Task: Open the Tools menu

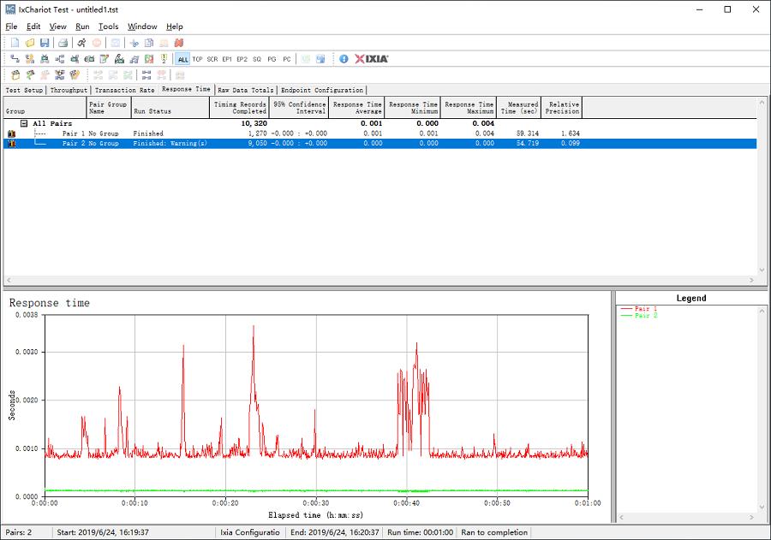Action: point(108,27)
